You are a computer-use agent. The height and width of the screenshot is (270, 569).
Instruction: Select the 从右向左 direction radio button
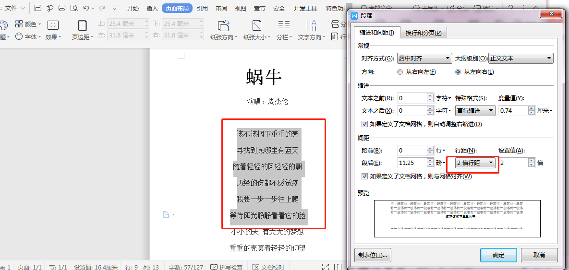(x=400, y=72)
